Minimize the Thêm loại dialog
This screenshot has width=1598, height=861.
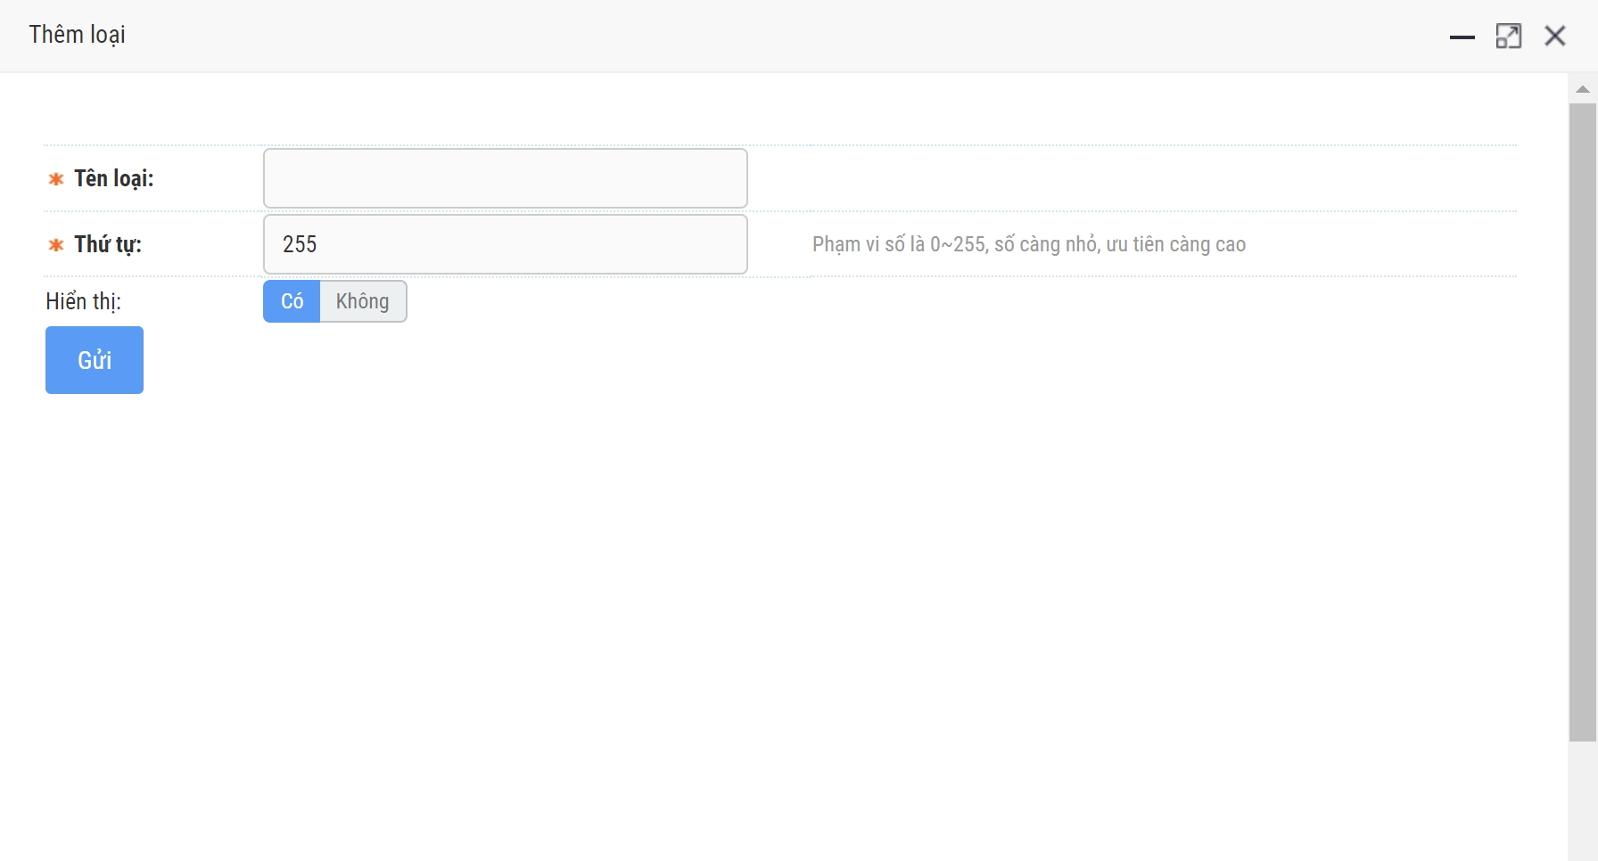(x=1462, y=37)
